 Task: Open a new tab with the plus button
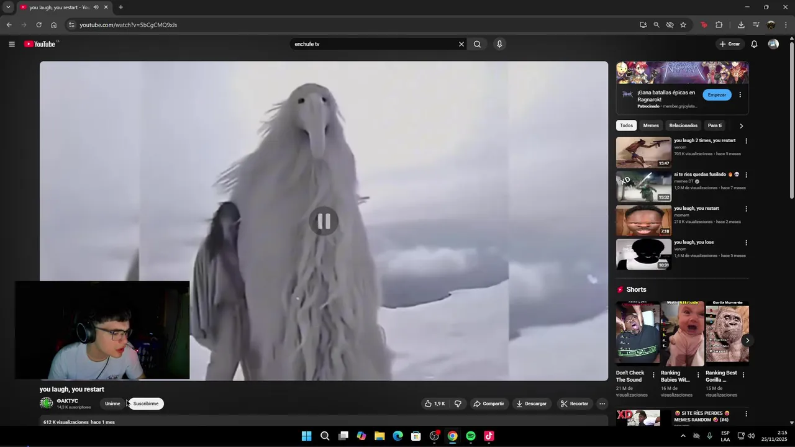point(120,7)
